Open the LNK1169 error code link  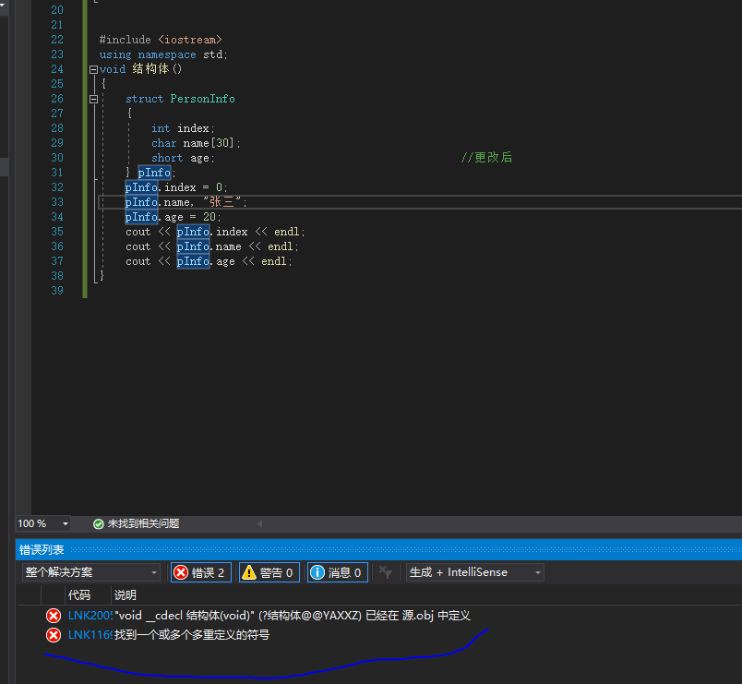[90, 635]
